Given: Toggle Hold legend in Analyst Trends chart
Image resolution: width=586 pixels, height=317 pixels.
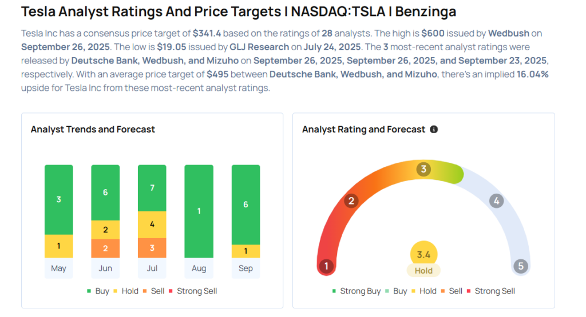Looking at the screenshot, I should (125, 291).
